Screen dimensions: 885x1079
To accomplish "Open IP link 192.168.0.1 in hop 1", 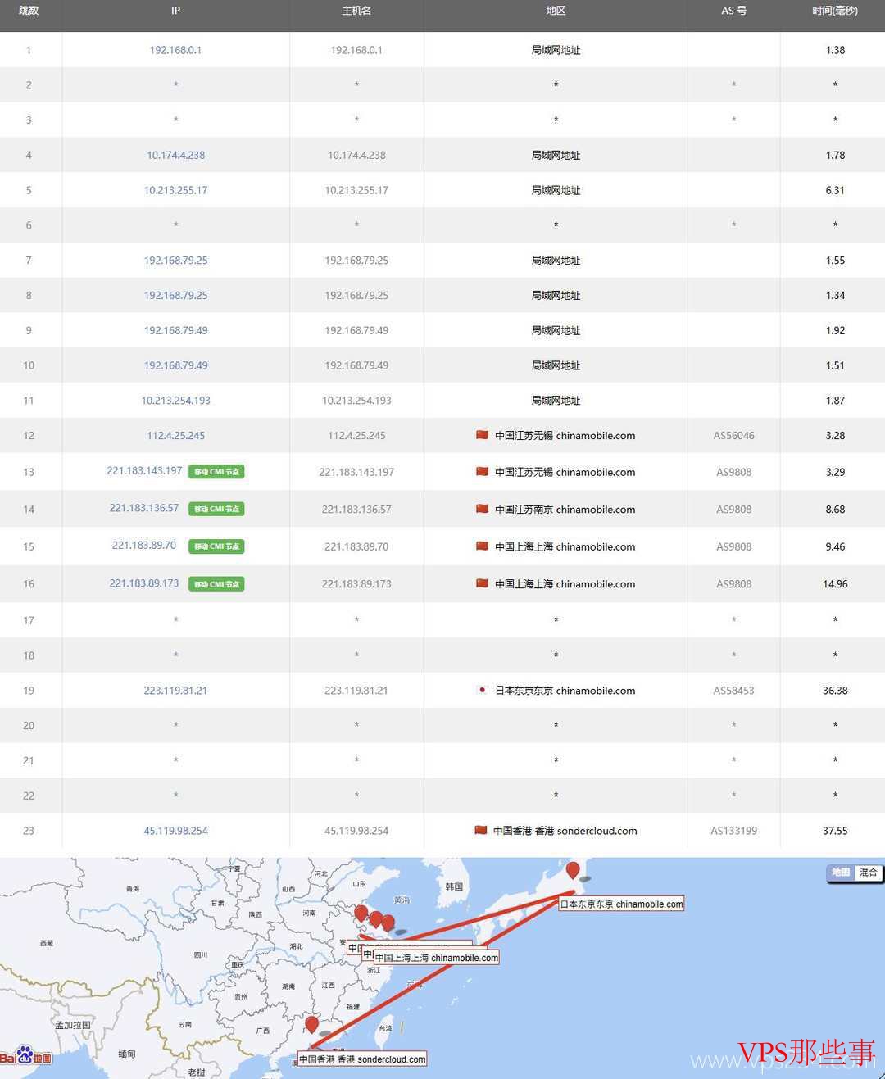I will point(175,50).
